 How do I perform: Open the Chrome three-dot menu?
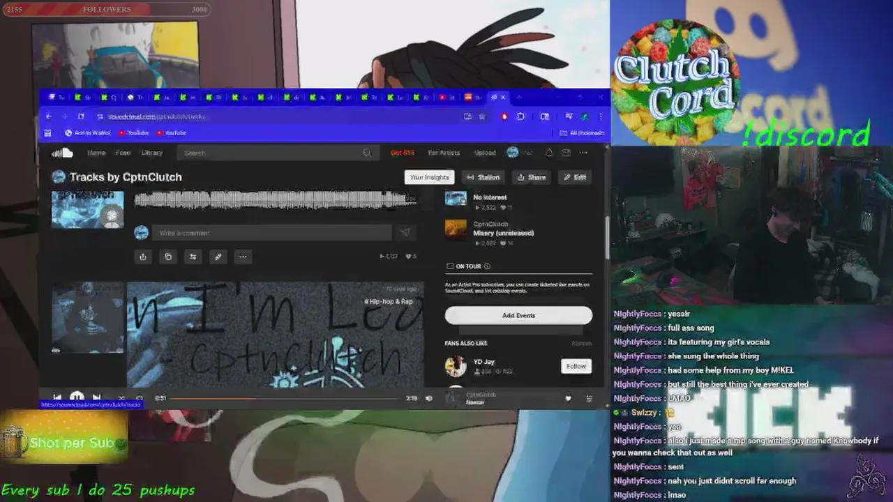pos(600,116)
